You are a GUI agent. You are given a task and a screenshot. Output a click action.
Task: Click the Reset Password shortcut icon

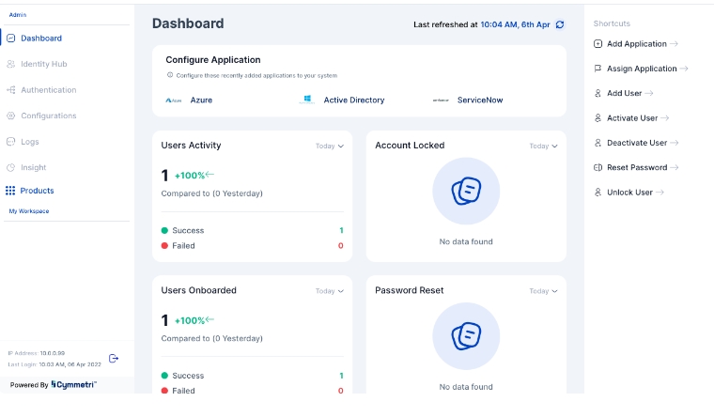598,167
